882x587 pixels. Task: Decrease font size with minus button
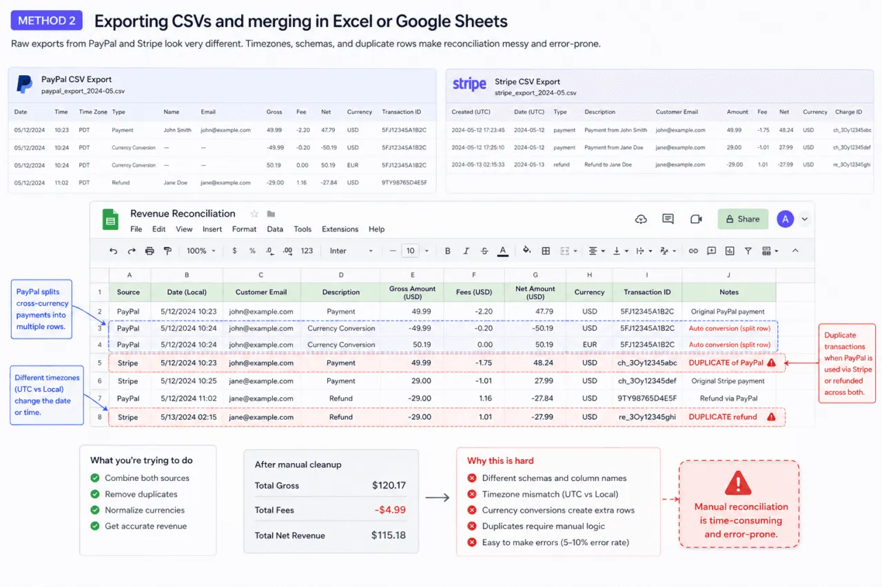coord(393,251)
